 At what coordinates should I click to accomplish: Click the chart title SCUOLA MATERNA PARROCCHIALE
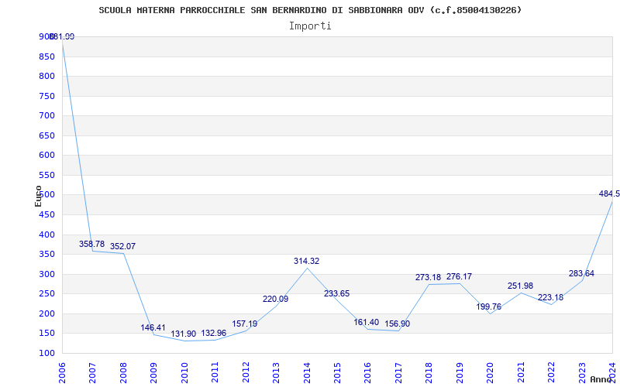coord(310,10)
